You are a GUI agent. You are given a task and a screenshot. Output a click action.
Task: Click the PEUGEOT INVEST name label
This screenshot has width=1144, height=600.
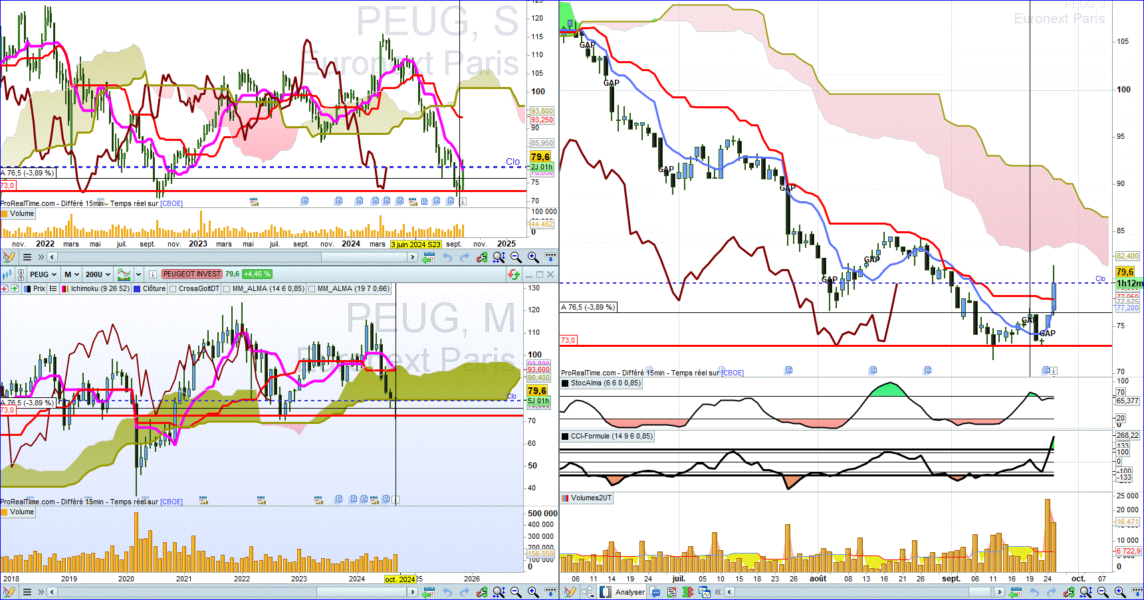pos(192,274)
